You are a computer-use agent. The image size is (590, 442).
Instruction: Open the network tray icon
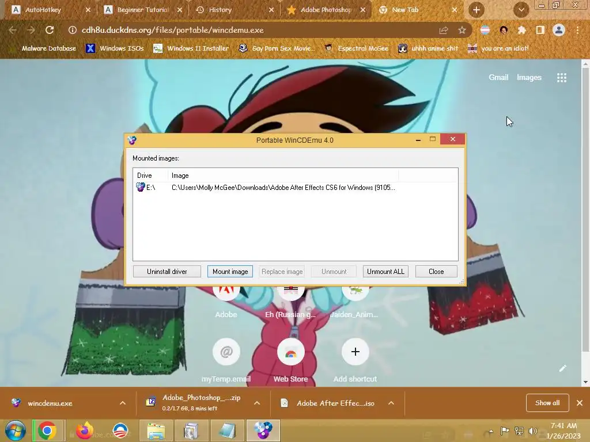(519, 431)
